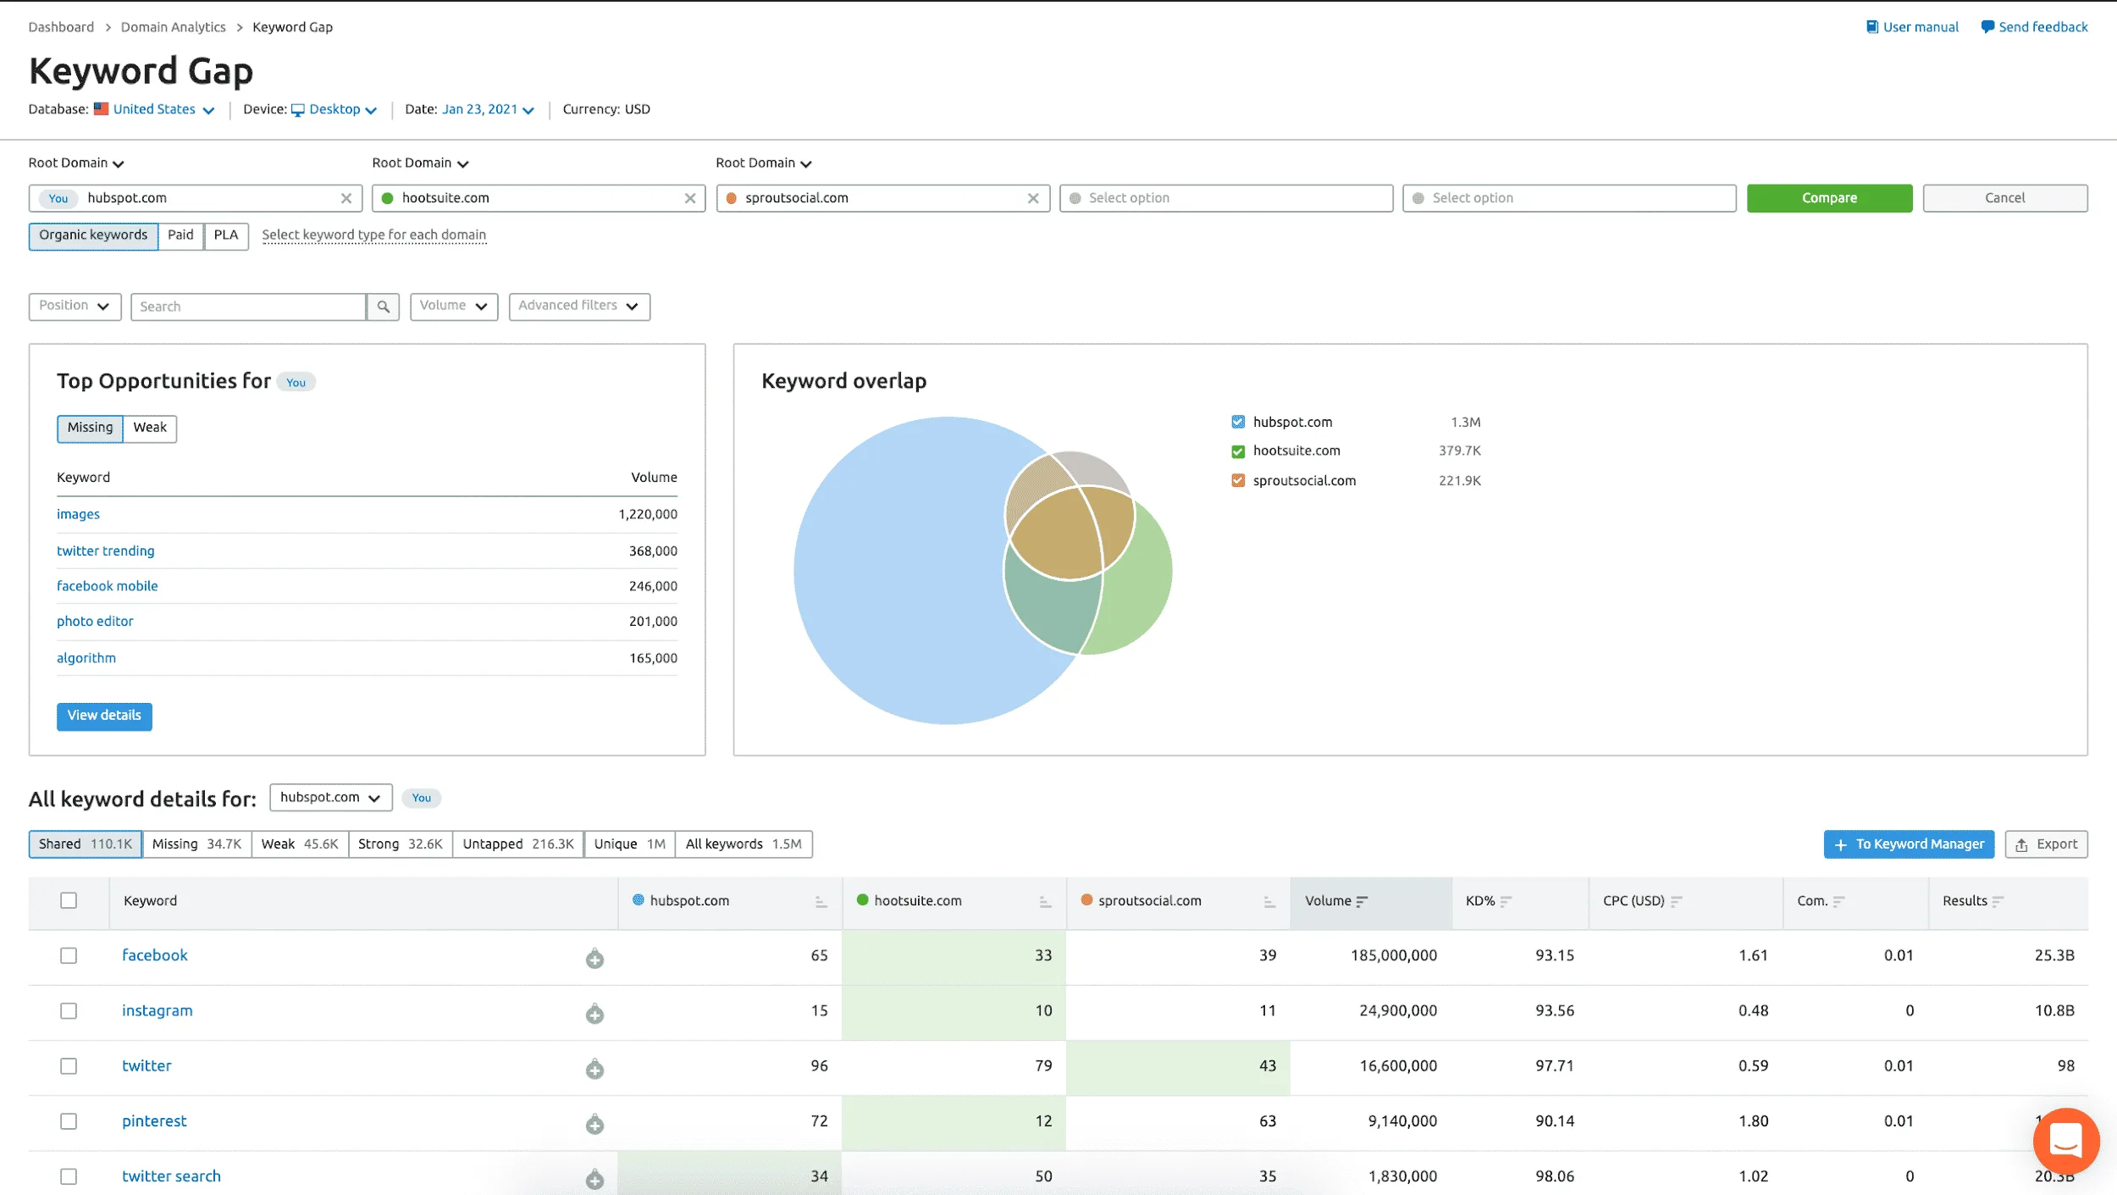Image resolution: width=2117 pixels, height=1195 pixels.
Task: Click the green Compare button
Action: (1829, 198)
